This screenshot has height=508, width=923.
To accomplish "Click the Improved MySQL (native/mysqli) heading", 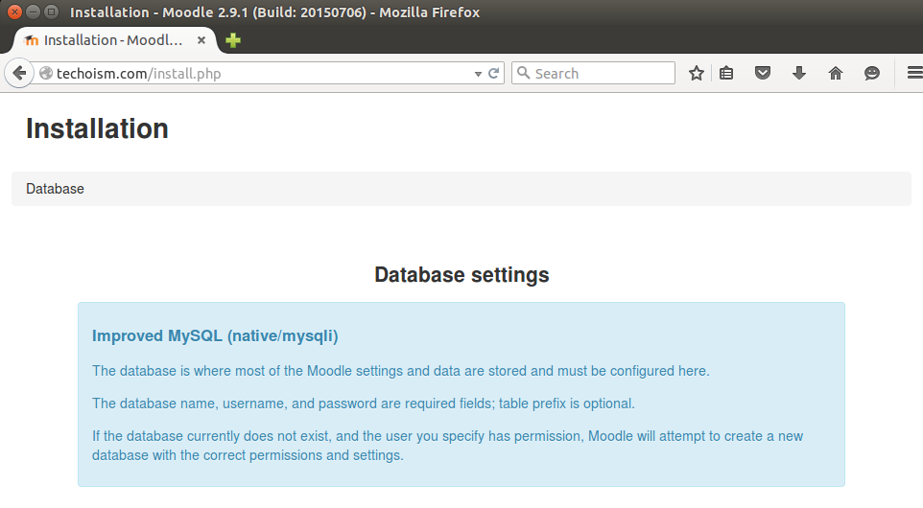I will [x=216, y=335].
